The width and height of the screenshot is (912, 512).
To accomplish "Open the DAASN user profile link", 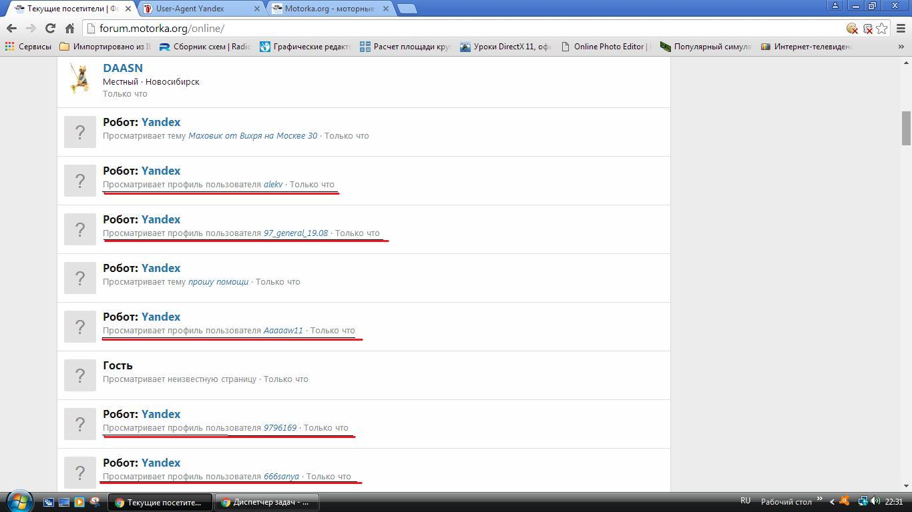I will (123, 68).
